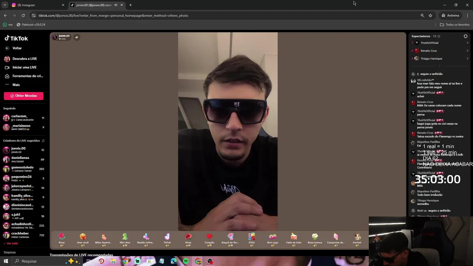Image resolution: width=473 pixels, height=266 pixels.
Task: Open Descubra a LIVE
Action: [21, 59]
